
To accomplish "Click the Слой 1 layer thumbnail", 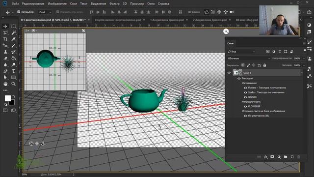I will point(237,73).
